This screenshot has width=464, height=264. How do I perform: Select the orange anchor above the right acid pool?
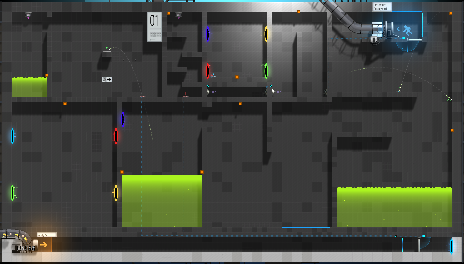[452, 130]
